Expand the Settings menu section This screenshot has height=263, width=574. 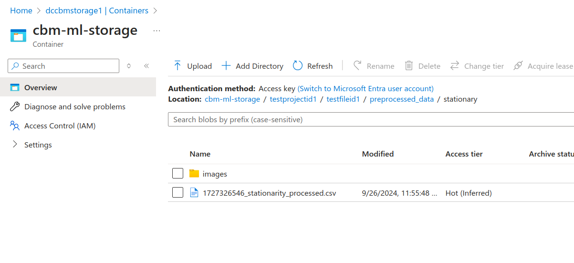(x=15, y=145)
